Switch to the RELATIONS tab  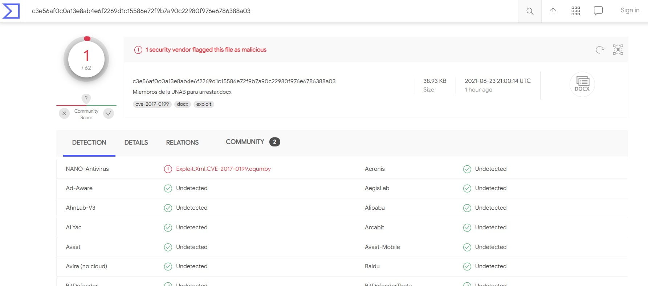pyautogui.click(x=182, y=143)
